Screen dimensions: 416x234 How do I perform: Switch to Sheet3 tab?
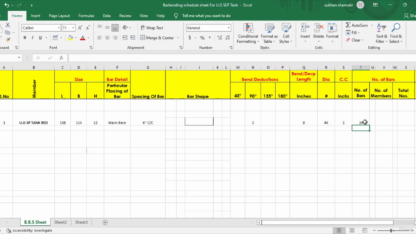[x=81, y=222]
